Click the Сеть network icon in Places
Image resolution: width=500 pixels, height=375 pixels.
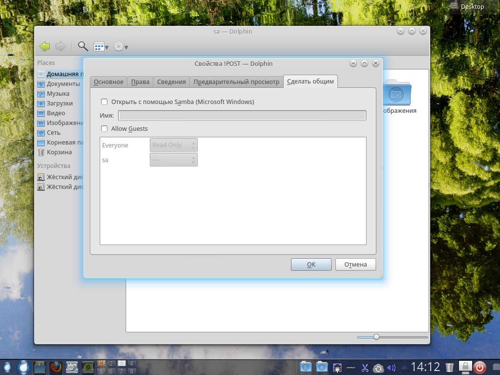(41, 133)
